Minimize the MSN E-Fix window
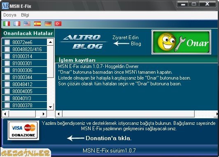 coord(183,4)
